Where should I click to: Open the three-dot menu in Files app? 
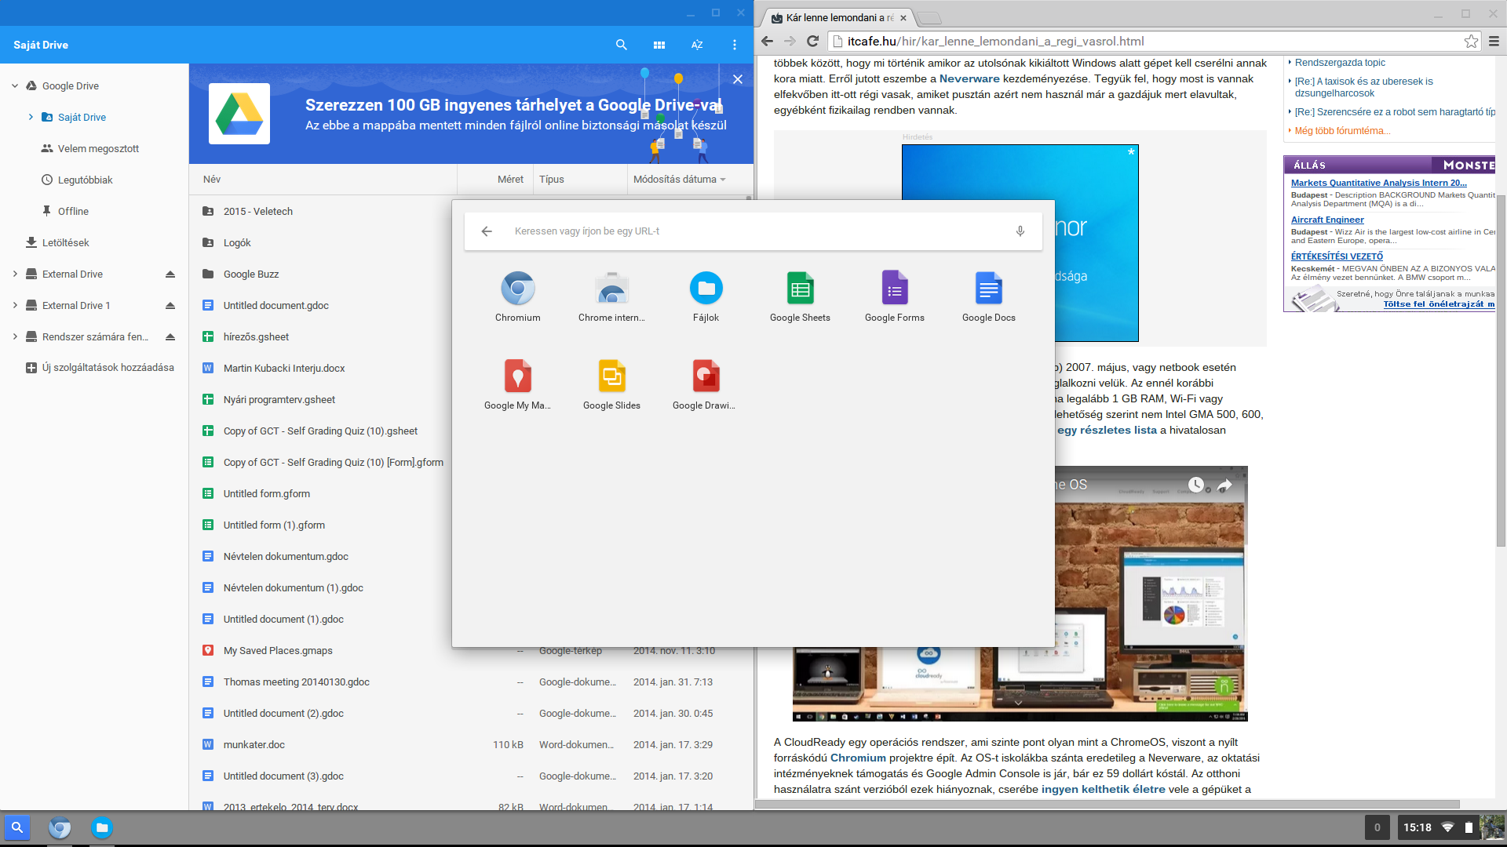735,45
